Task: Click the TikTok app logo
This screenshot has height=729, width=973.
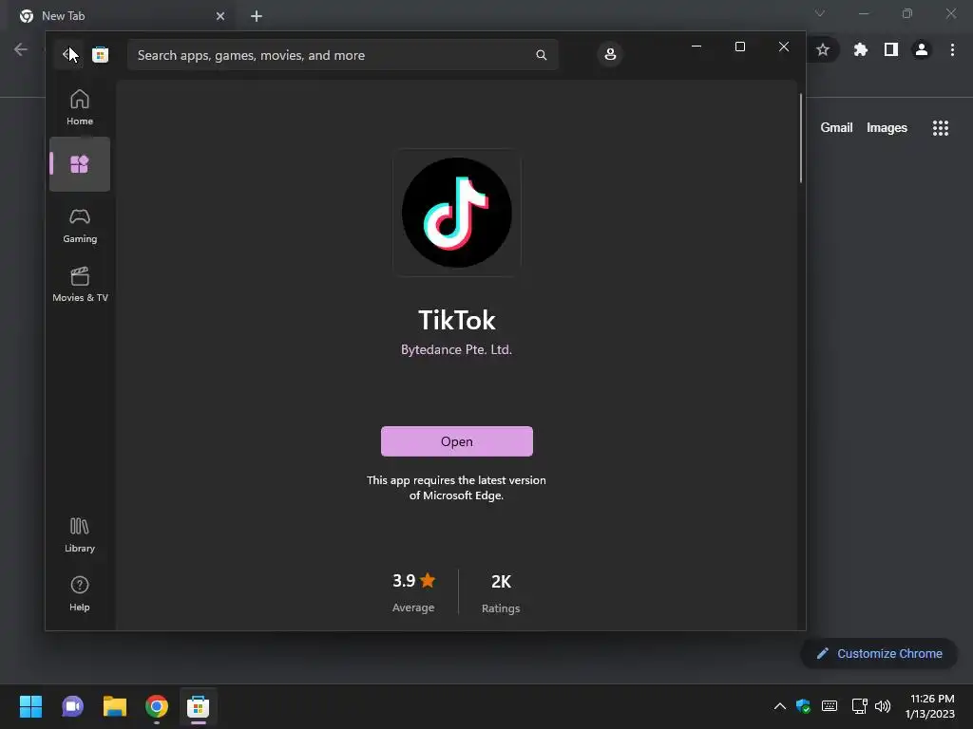Action: click(457, 213)
